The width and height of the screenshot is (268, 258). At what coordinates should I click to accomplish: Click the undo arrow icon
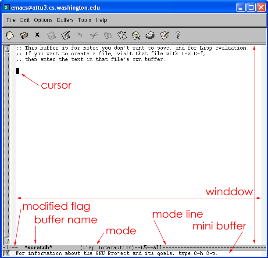(x=80, y=35)
